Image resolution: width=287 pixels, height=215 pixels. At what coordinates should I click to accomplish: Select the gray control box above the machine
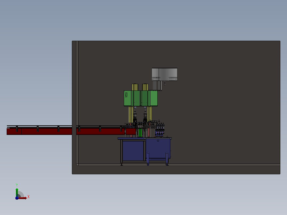click(165, 74)
